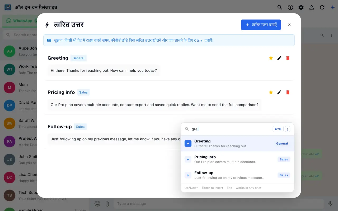This screenshot has width=338, height=211.
Task: Click the General badge in Greeting result
Action: coord(282,143)
